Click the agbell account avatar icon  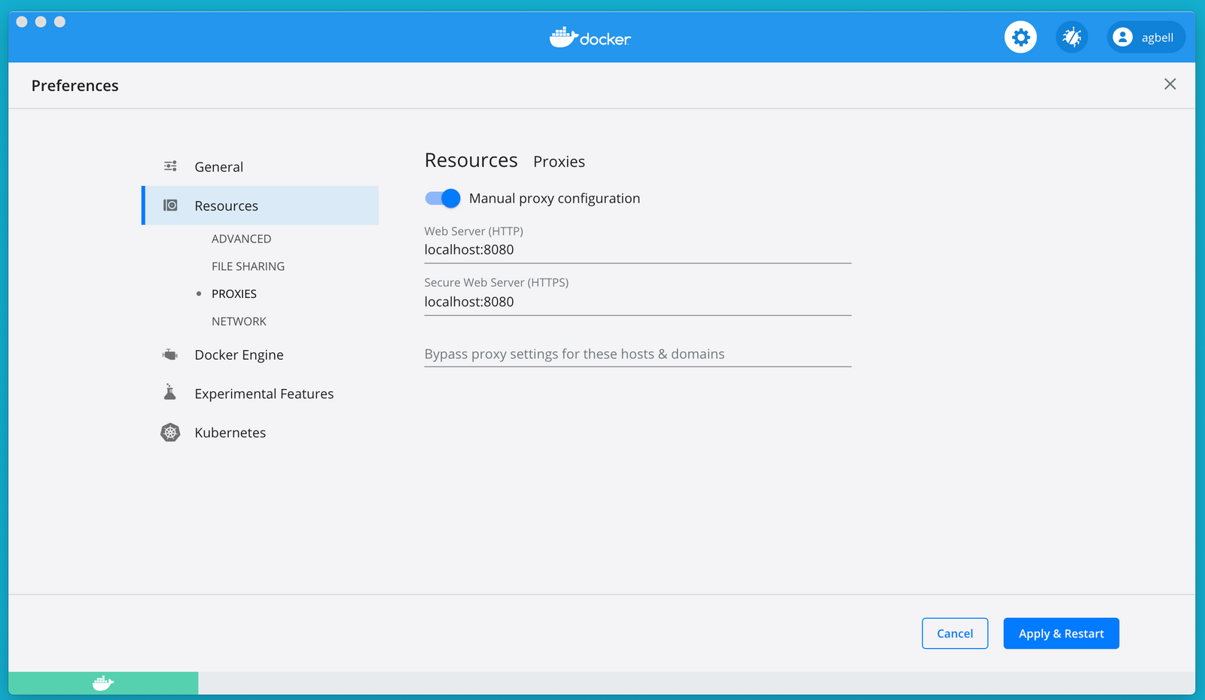[1124, 37]
